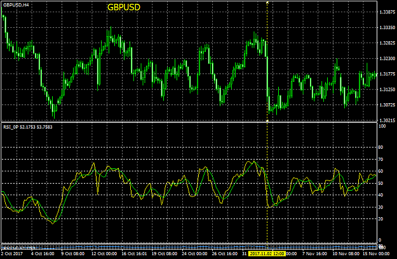This screenshot has width=397, height=259.
Task: Click the RSI_OP 52.1753 53.7583 indicator label
Action: pyautogui.click(x=28, y=127)
